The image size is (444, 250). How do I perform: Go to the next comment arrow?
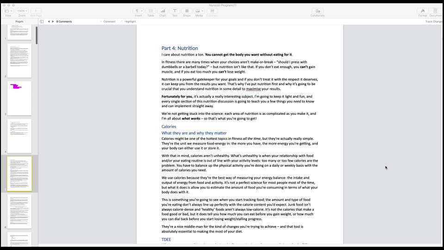(x=53, y=21)
